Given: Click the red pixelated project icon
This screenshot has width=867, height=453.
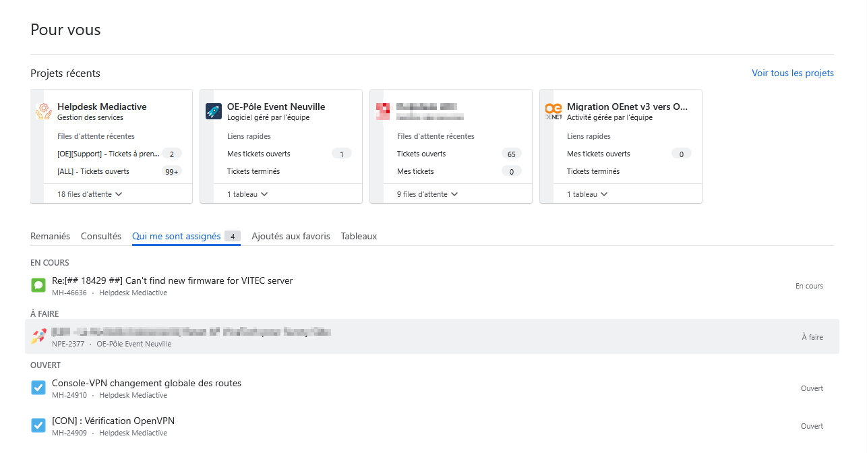Looking at the screenshot, I should 383,111.
